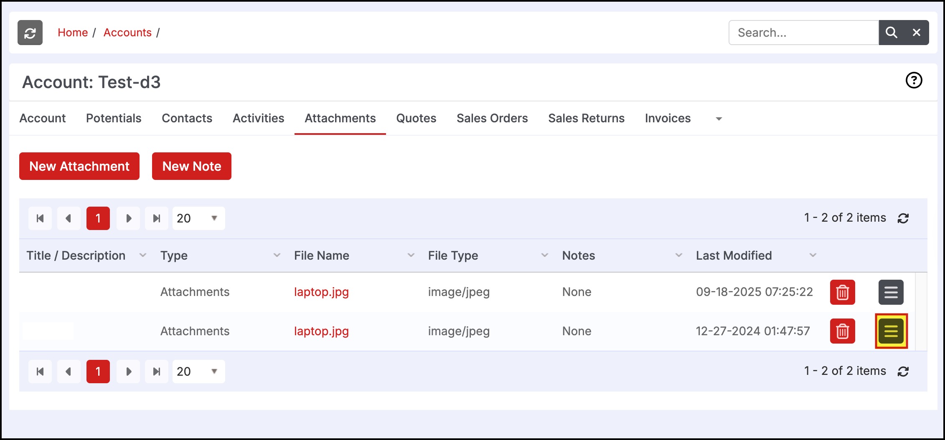Screen dimensions: 945x440
Task: Open highlighted row menu for 12-27-2024 attachment
Action: tap(891, 331)
